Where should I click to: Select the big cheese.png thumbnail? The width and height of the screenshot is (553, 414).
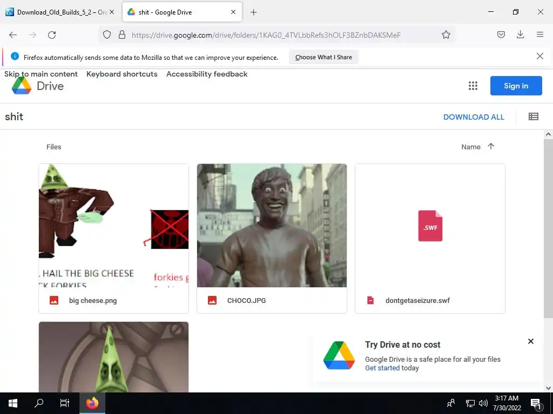click(x=113, y=225)
